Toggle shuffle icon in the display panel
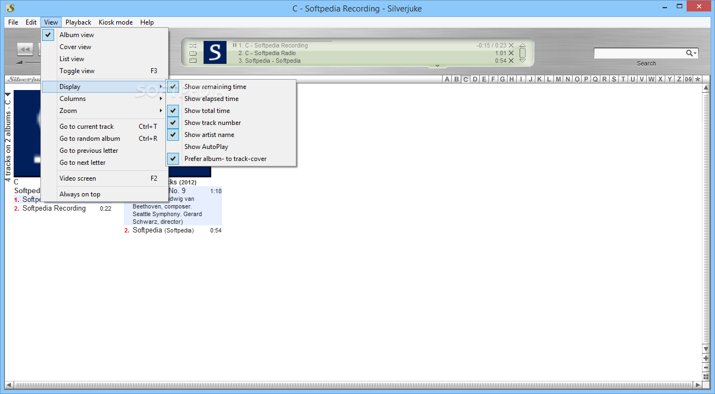The width and height of the screenshot is (715, 394). click(193, 46)
